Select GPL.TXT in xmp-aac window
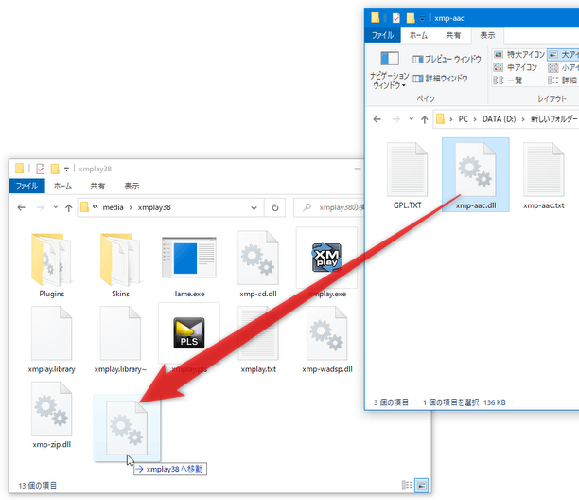Screen dimensions: 579x500 [x=408, y=176]
